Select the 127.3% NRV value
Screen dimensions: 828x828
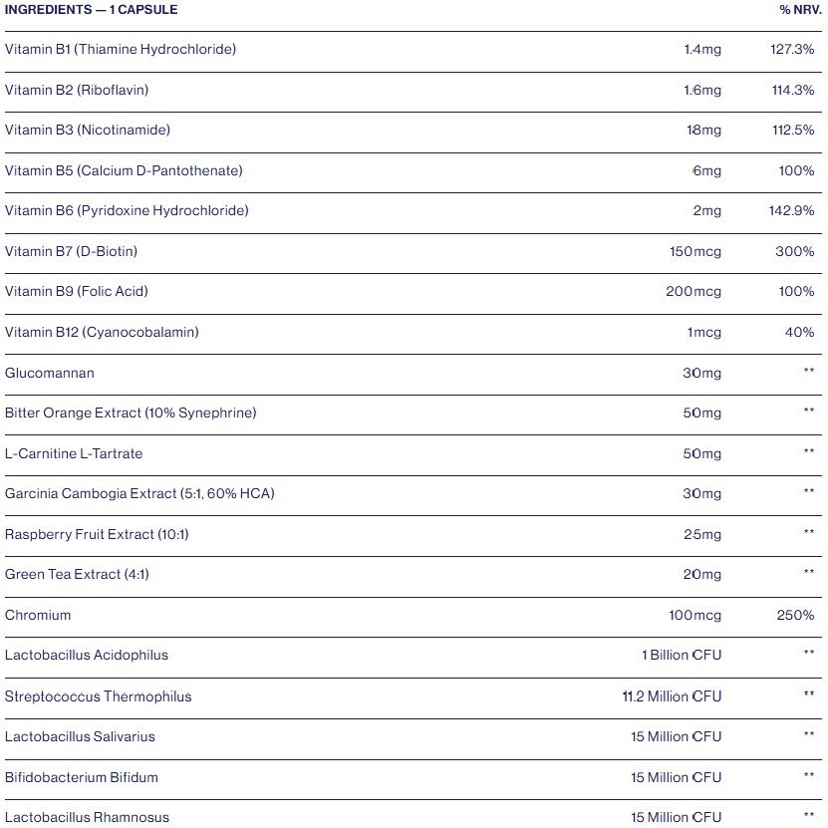pyautogui.click(x=794, y=49)
